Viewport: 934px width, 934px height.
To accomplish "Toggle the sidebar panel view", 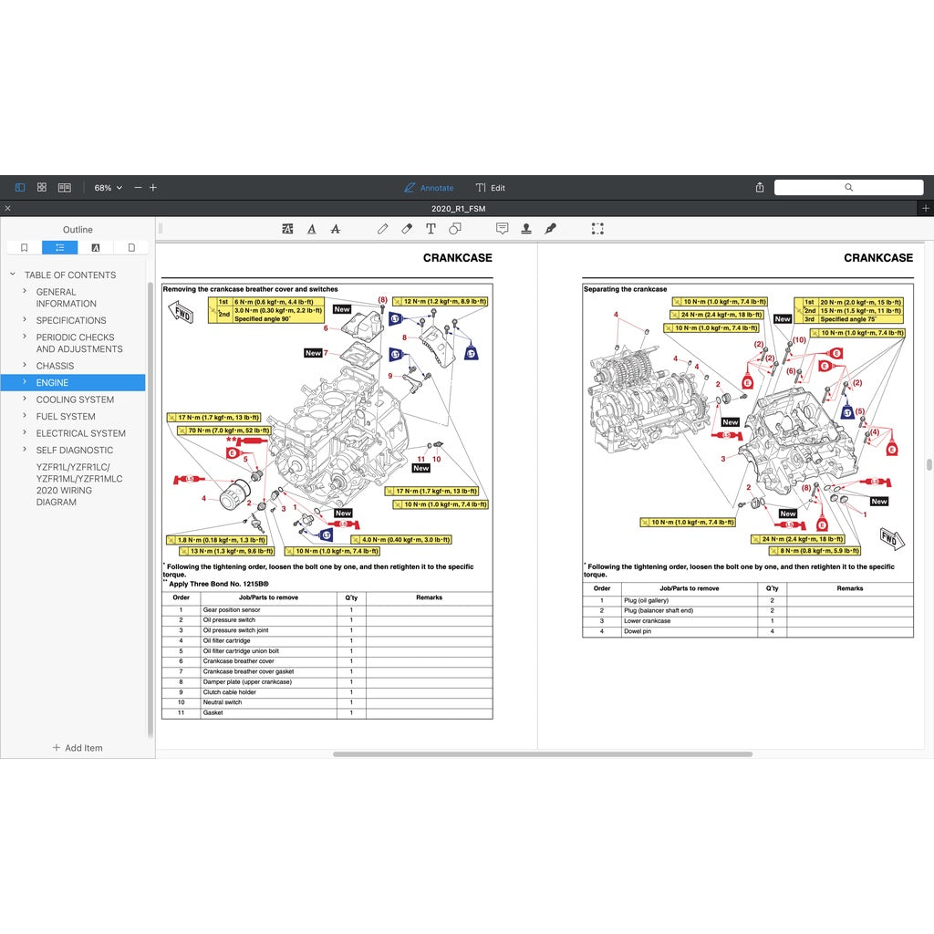I will point(20,188).
